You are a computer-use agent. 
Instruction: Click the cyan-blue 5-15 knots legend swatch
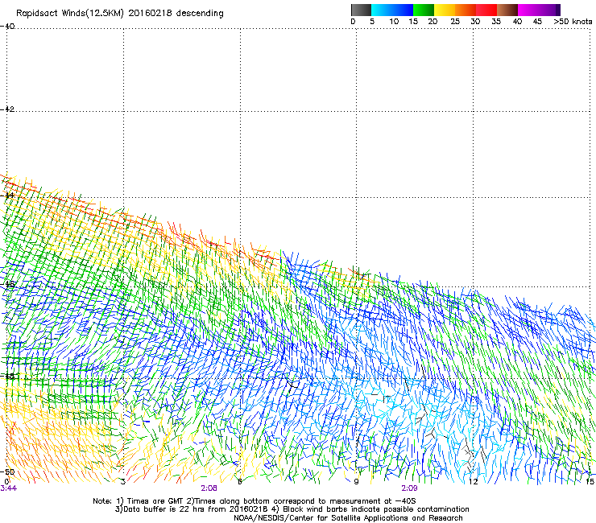[392, 10]
